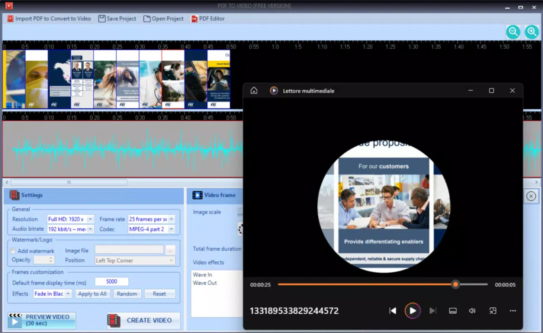Image resolution: width=543 pixels, height=333 pixels.
Task: Click the horizontal timeline scrollbar thumb
Action: (x=69, y=182)
